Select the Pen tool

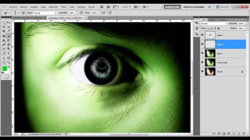[x=4, y=54]
